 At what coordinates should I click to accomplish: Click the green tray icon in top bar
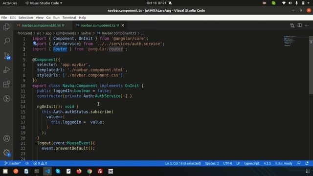click(273, 3)
